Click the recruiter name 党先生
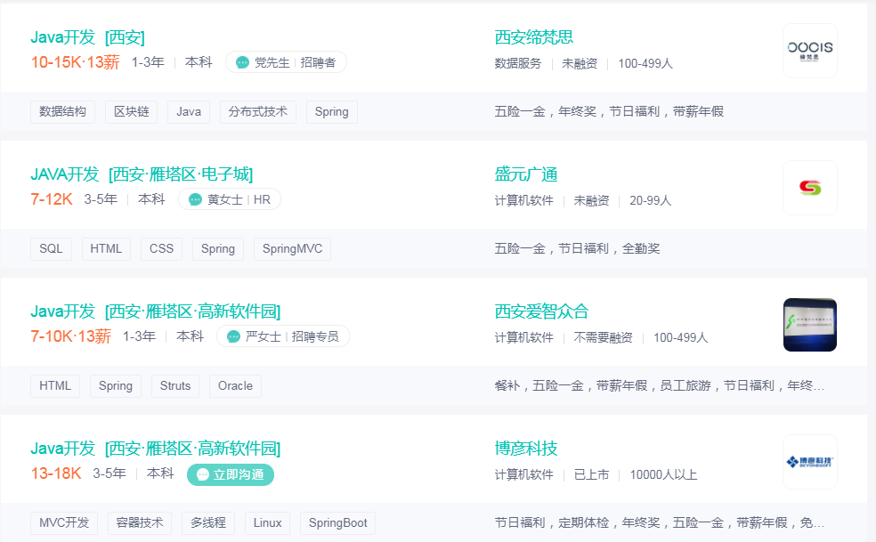This screenshot has height=542, width=876. click(x=272, y=62)
